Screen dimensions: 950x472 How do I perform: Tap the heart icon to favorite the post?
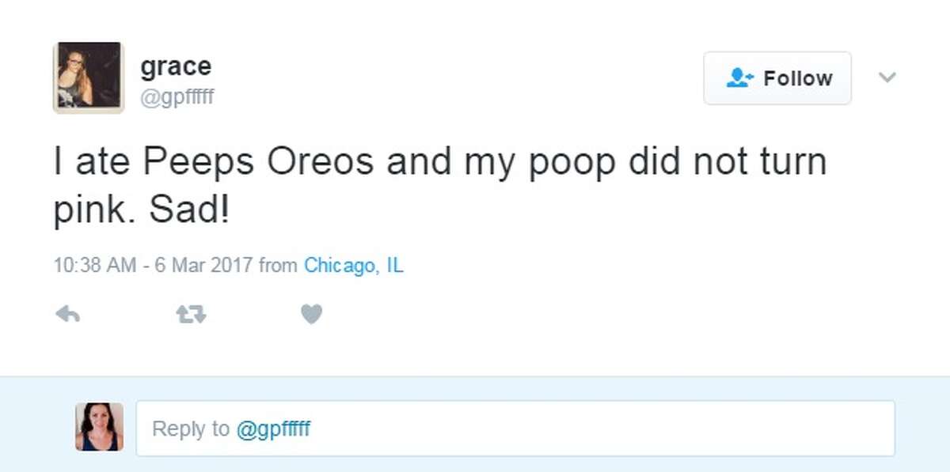(311, 313)
